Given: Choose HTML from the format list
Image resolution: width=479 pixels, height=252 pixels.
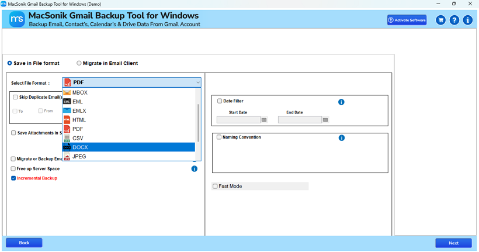Looking at the screenshot, I should click(x=129, y=120).
